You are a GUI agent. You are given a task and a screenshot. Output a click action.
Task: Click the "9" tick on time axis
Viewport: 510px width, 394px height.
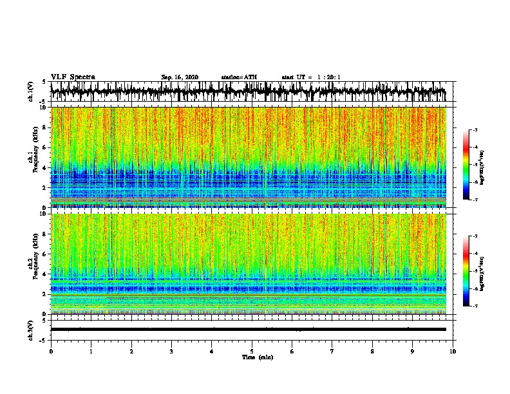tap(412, 352)
